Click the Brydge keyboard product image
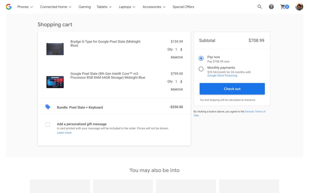Screen dimensions: 309x193 (55, 49)
